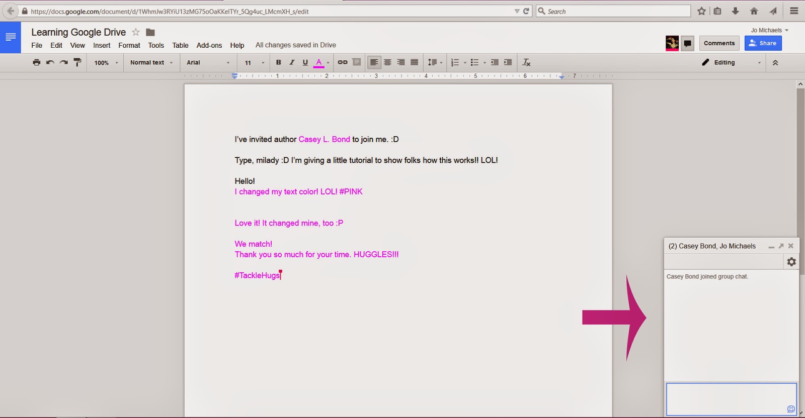
Task: Go to the browser home page
Action: pos(754,11)
